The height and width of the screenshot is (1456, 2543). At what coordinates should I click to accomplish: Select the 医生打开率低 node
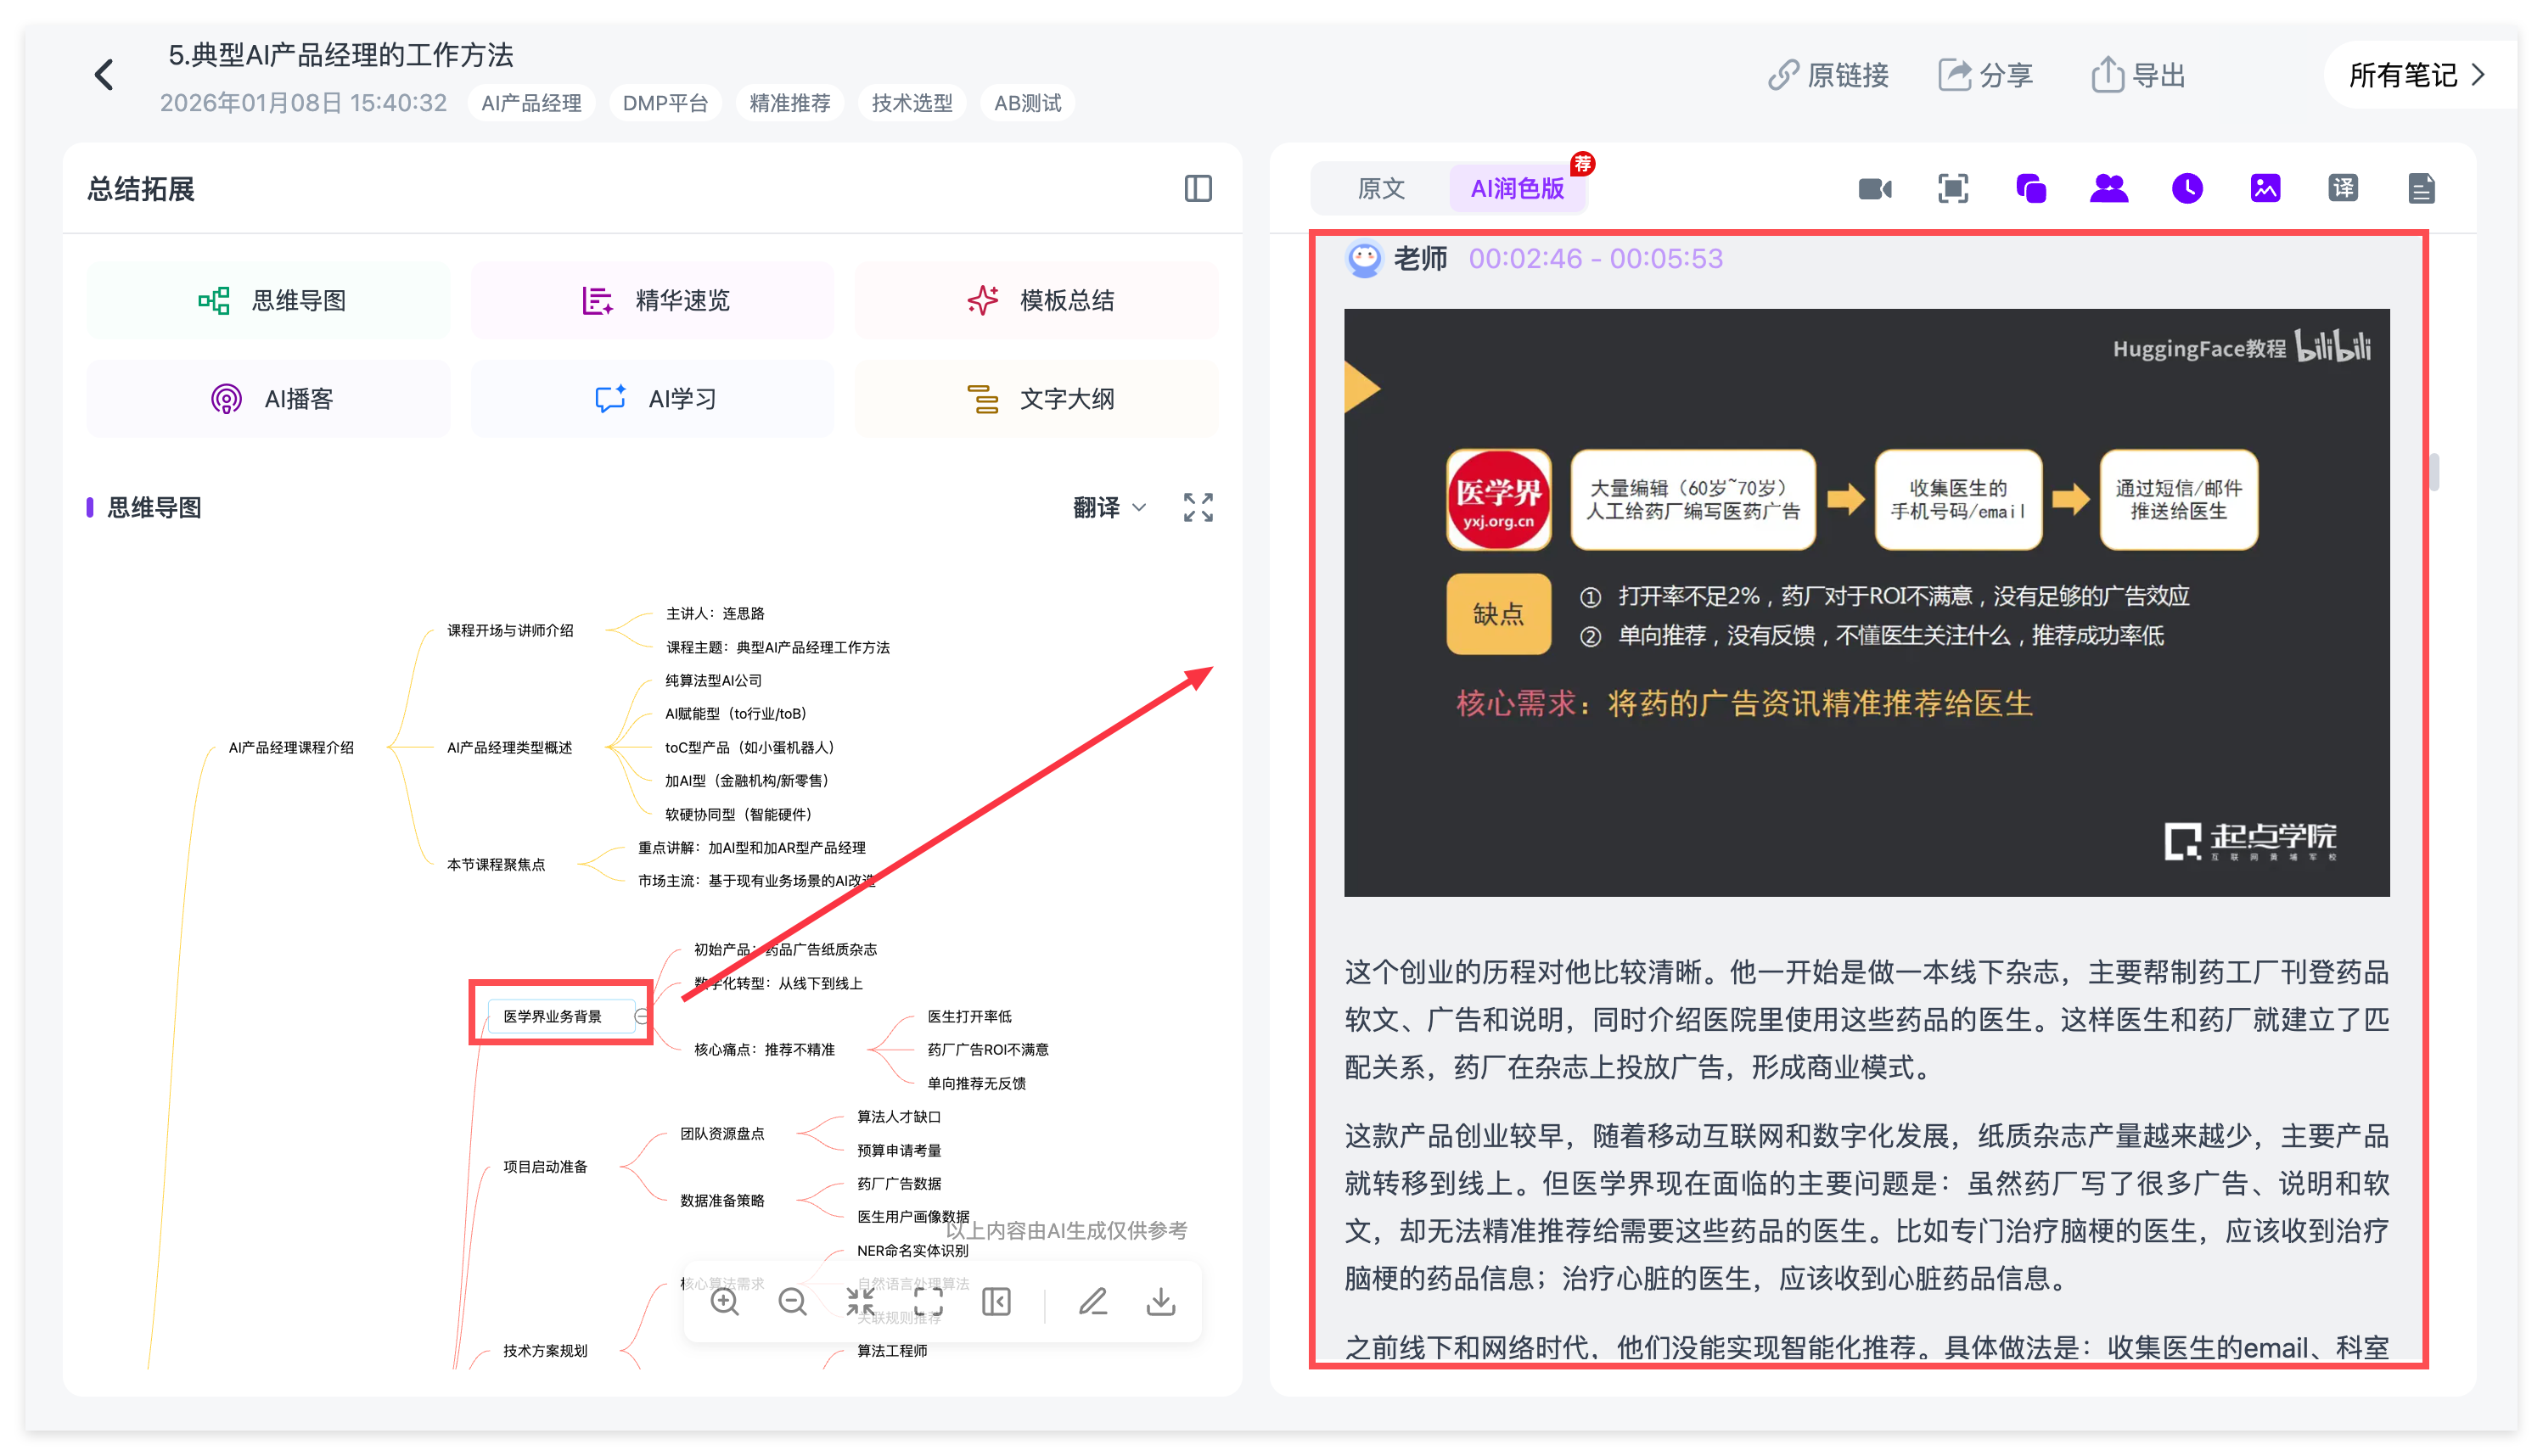(x=969, y=1016)
